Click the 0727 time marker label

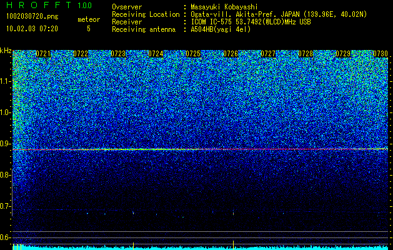tap(268, 54)
